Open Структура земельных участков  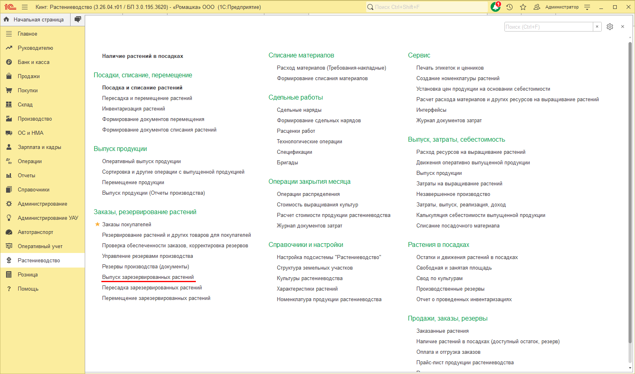(x=315, y=268)
